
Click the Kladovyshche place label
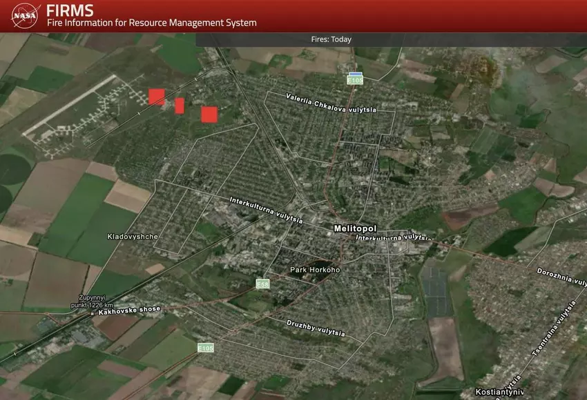[133, 237]
